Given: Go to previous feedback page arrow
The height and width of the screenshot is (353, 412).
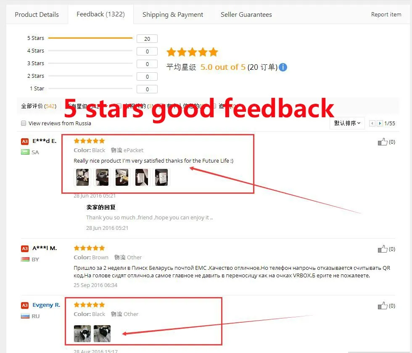Looking at the screenshot, I should [372, 124].
